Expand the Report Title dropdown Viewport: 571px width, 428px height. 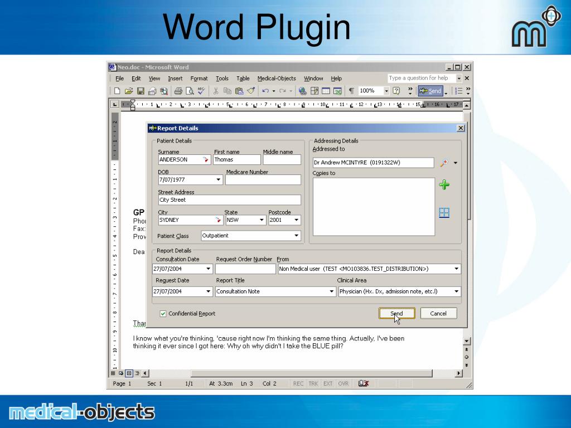point(331,291)
